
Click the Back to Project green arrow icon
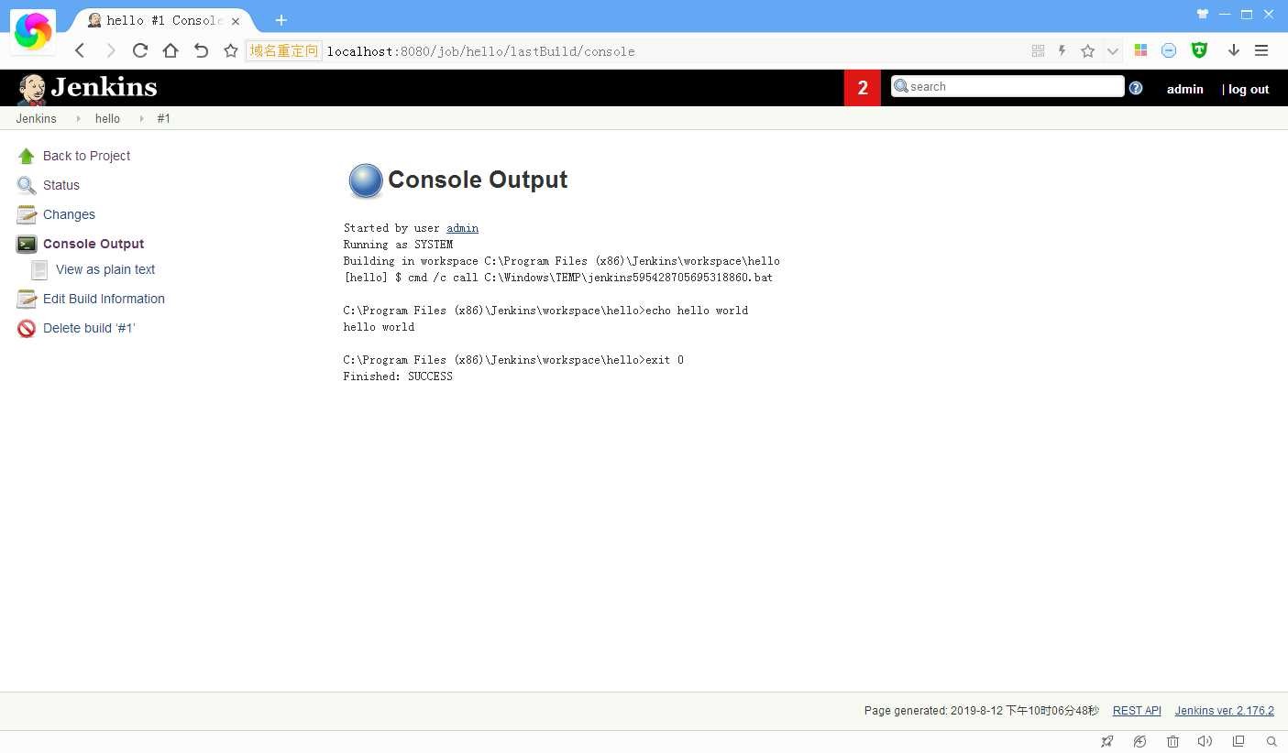pyautogui.click(x=27, y=156)
